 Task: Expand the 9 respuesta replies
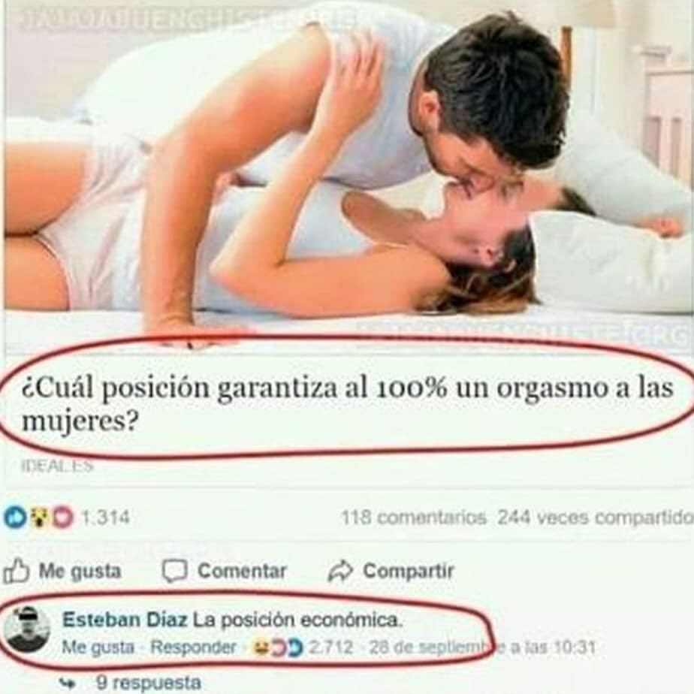(x=148, y=682)
